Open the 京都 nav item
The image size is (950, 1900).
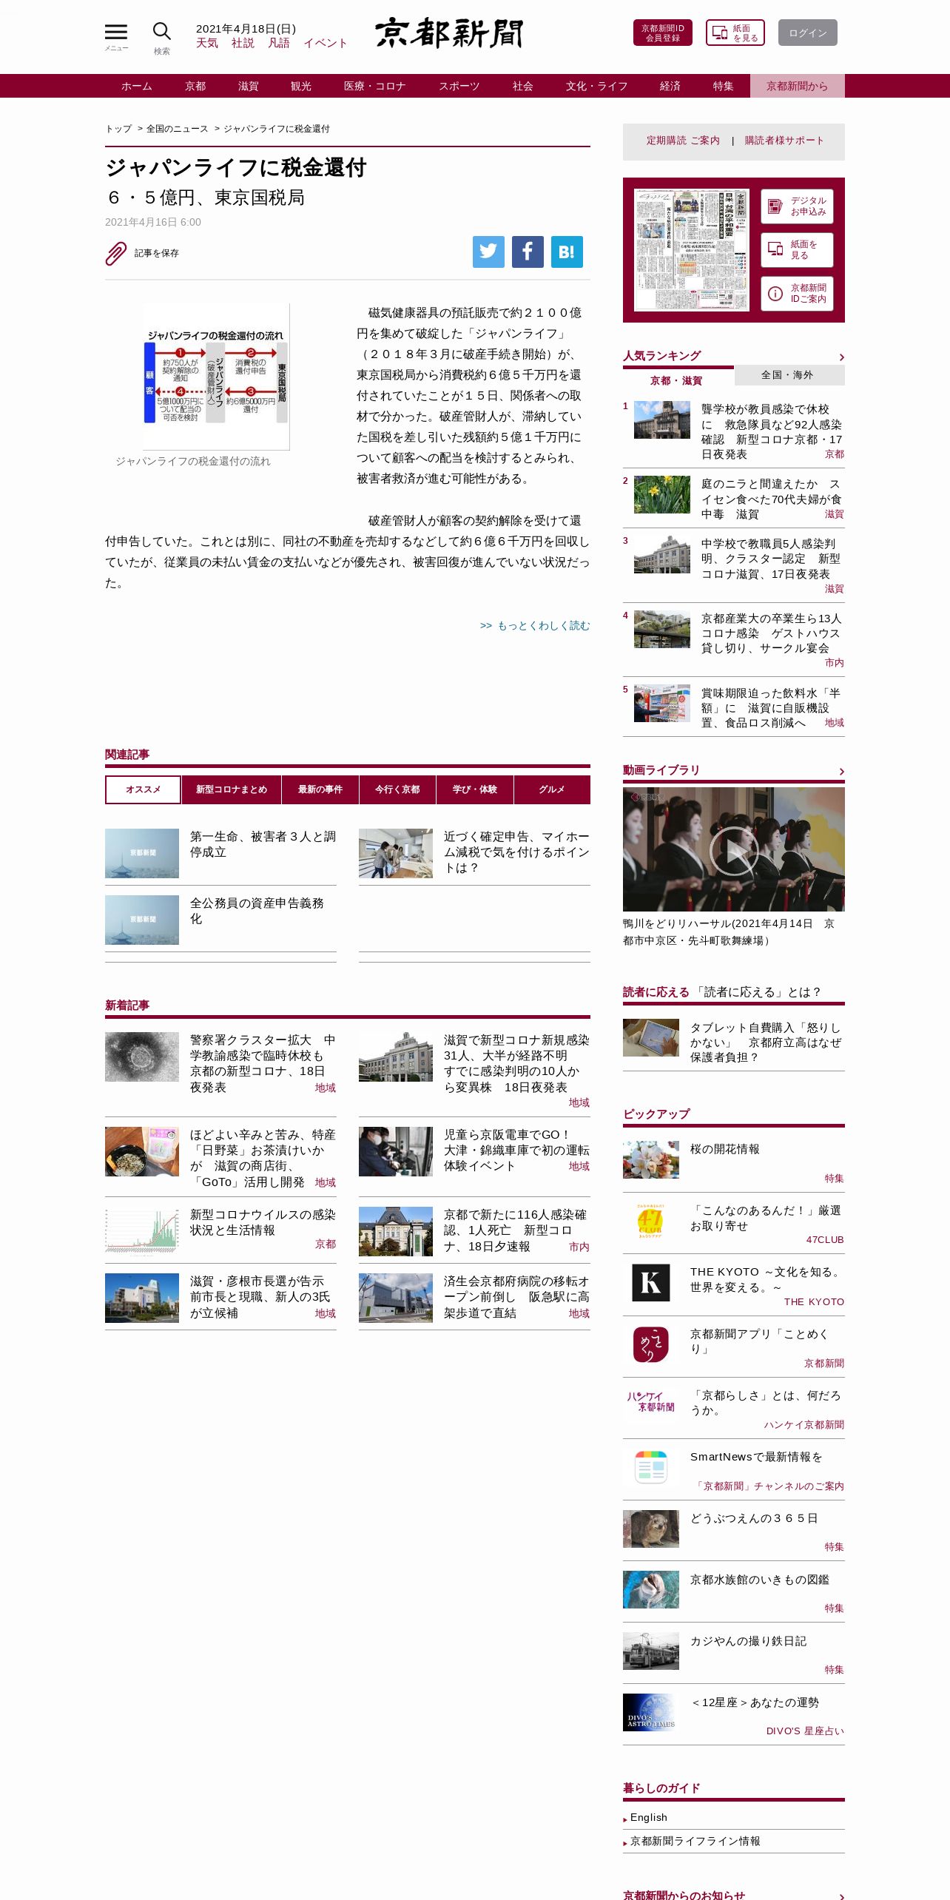click(x=195, y=86)
